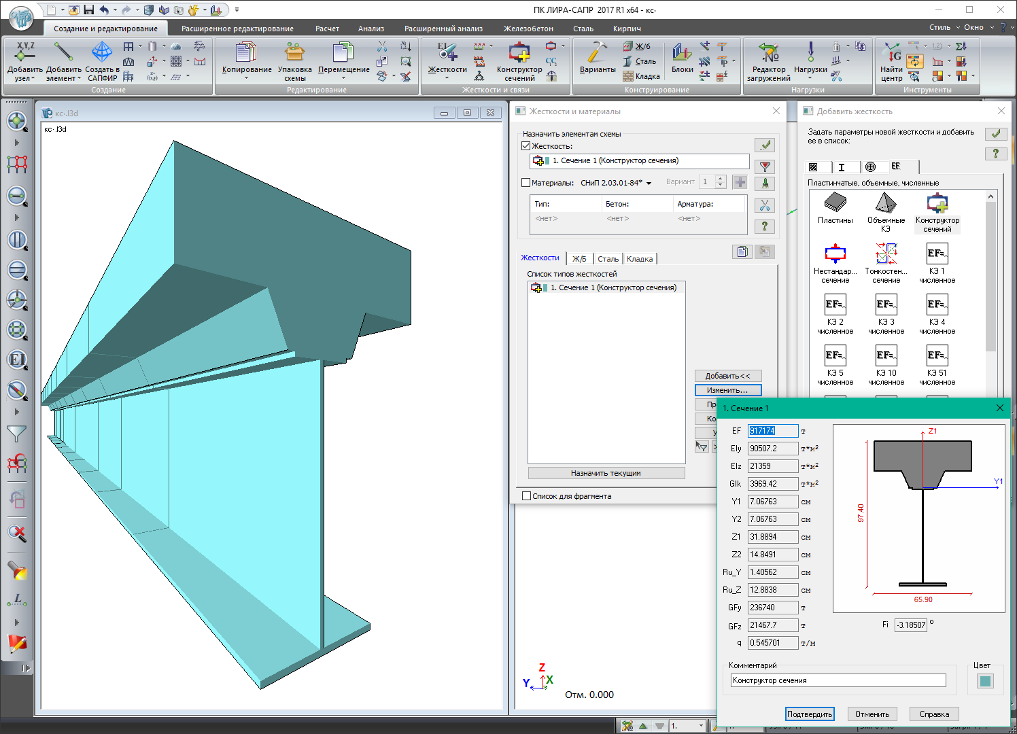Choose Объемные КЭ stiffness type
Viewport: 1017px width, 734px height.
point(886,203)
